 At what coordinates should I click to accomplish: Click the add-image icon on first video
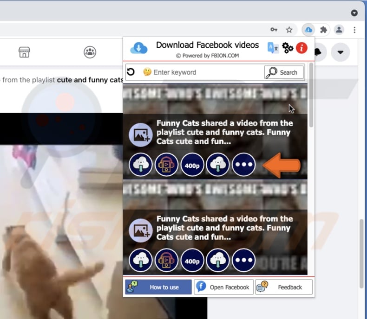pos(141,135)
